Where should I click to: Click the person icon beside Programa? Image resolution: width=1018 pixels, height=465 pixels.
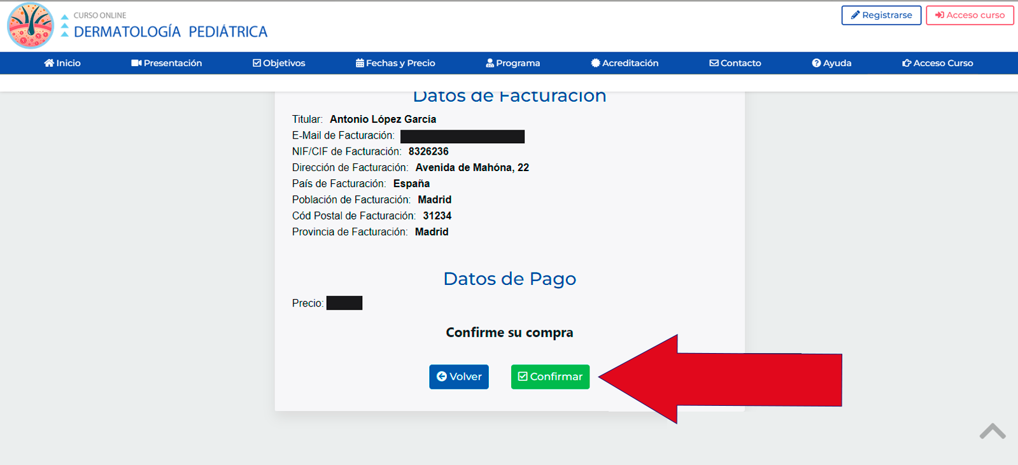[490, 63]
